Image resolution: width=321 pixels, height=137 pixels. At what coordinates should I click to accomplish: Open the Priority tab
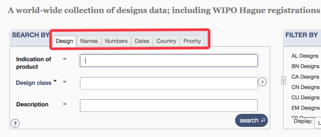[192, 41]
